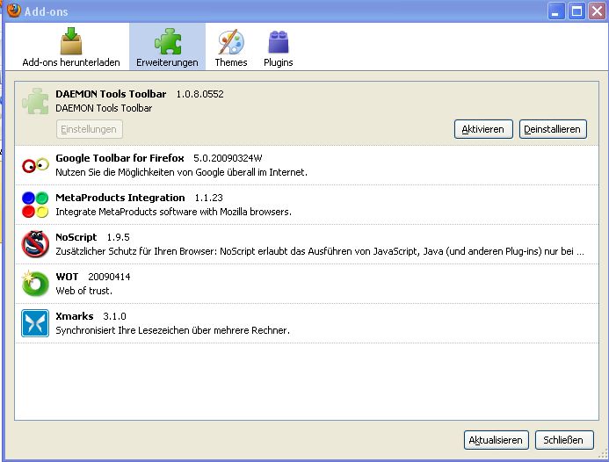
Task: Click the 'Zusätzlicher Schutz für Ihren Browser' description
Action: (320, 251)
